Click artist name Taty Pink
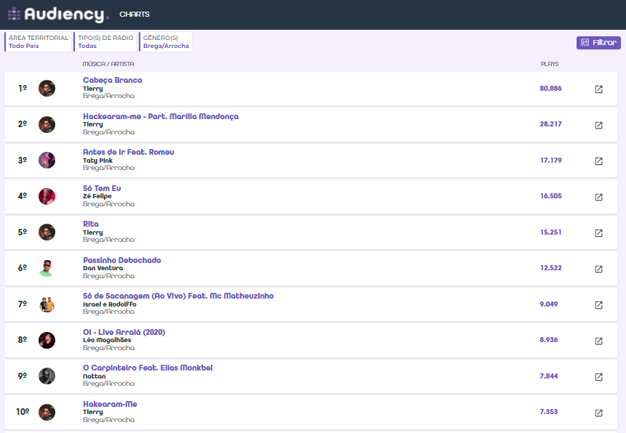The height and width of the screenshot is (433, 626). [98, 161]
